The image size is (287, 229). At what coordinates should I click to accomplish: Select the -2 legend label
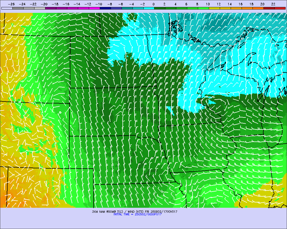click(x=142, y=4)
